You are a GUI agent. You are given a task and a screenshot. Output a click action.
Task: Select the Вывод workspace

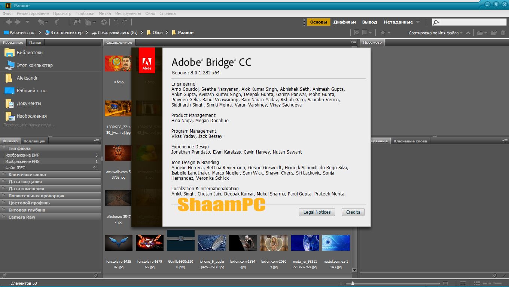pyautogui.click(x=370, y=22)
